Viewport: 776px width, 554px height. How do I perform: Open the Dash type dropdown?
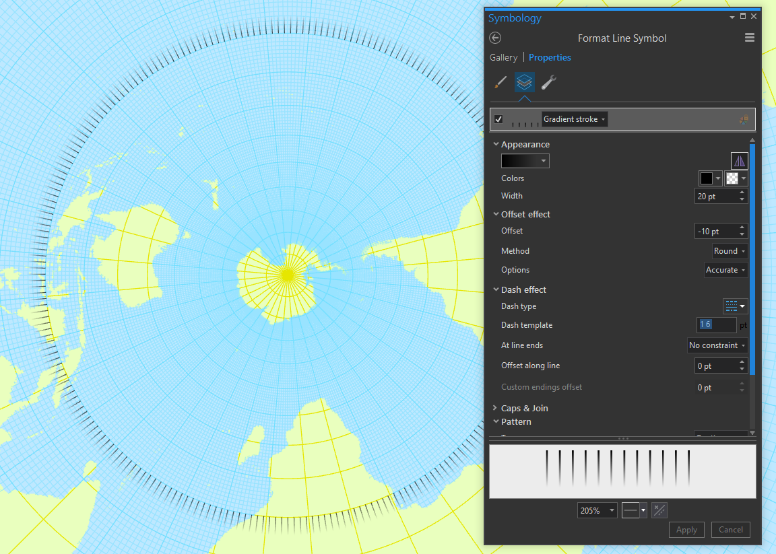tap(735, 306)
